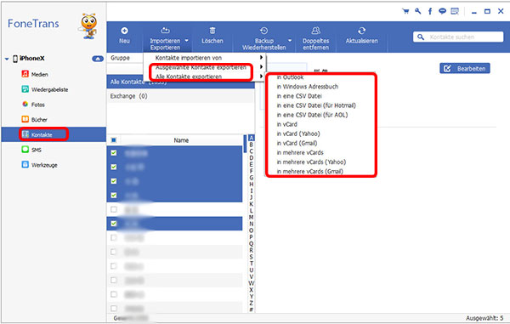Image resolution: width=510 pixels, height=324 pixels.
Task: Uncheck the fourth contact checkbox
Action: [114, 196]
